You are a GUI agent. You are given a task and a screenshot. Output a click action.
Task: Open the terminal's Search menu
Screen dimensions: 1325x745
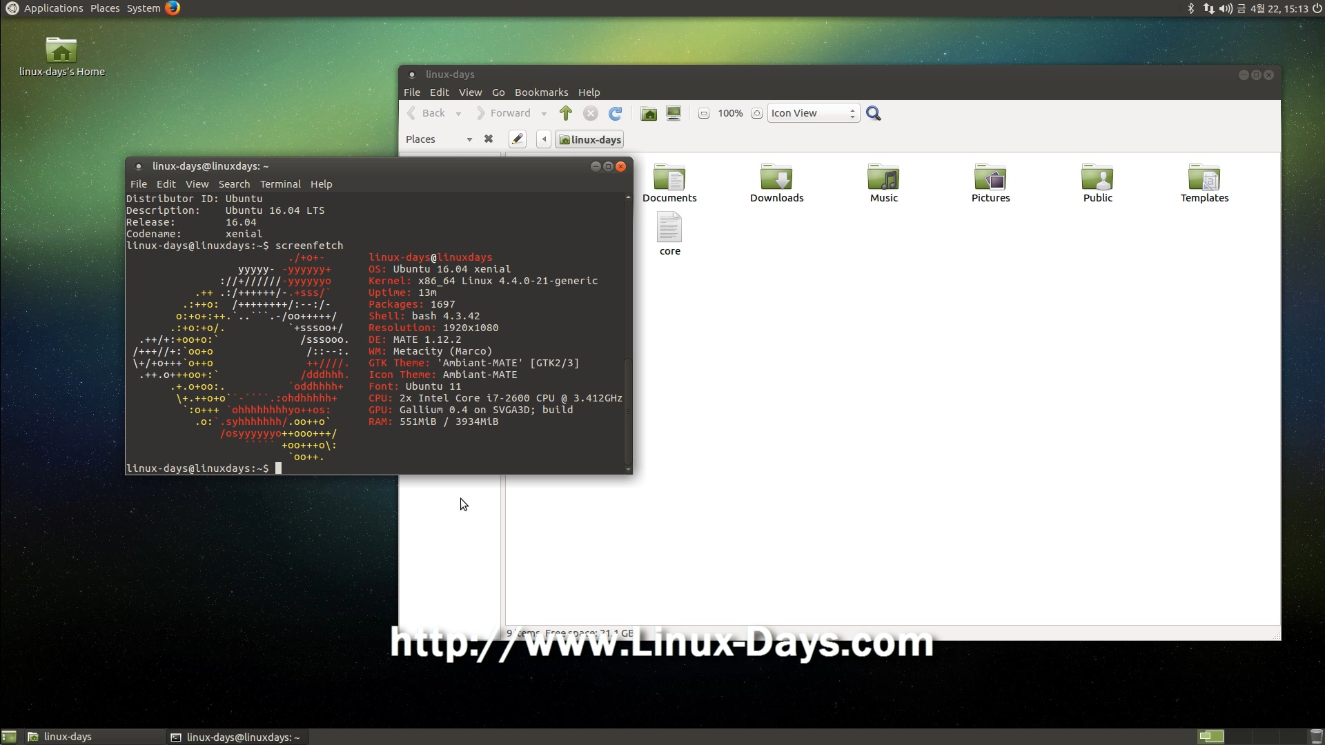234,184
